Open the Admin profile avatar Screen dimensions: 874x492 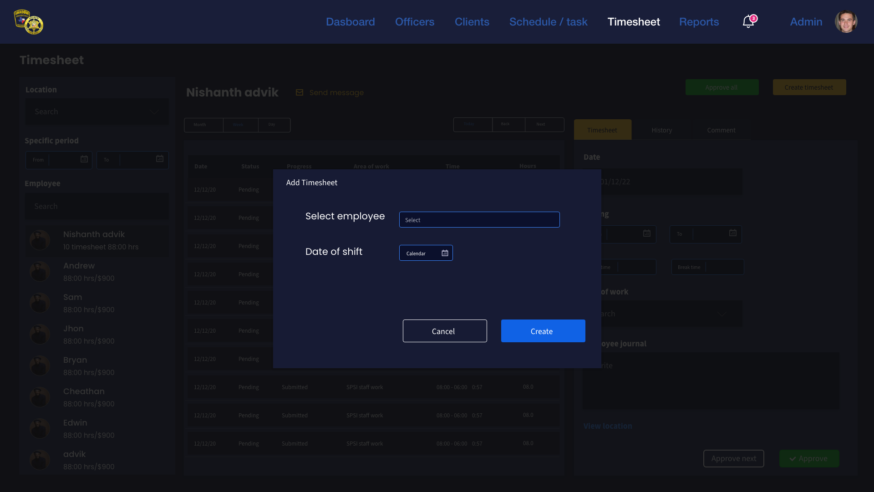846,21
